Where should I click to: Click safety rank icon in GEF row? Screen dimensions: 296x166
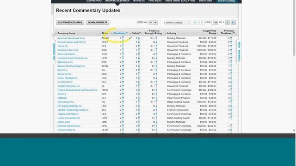point(139,94)
